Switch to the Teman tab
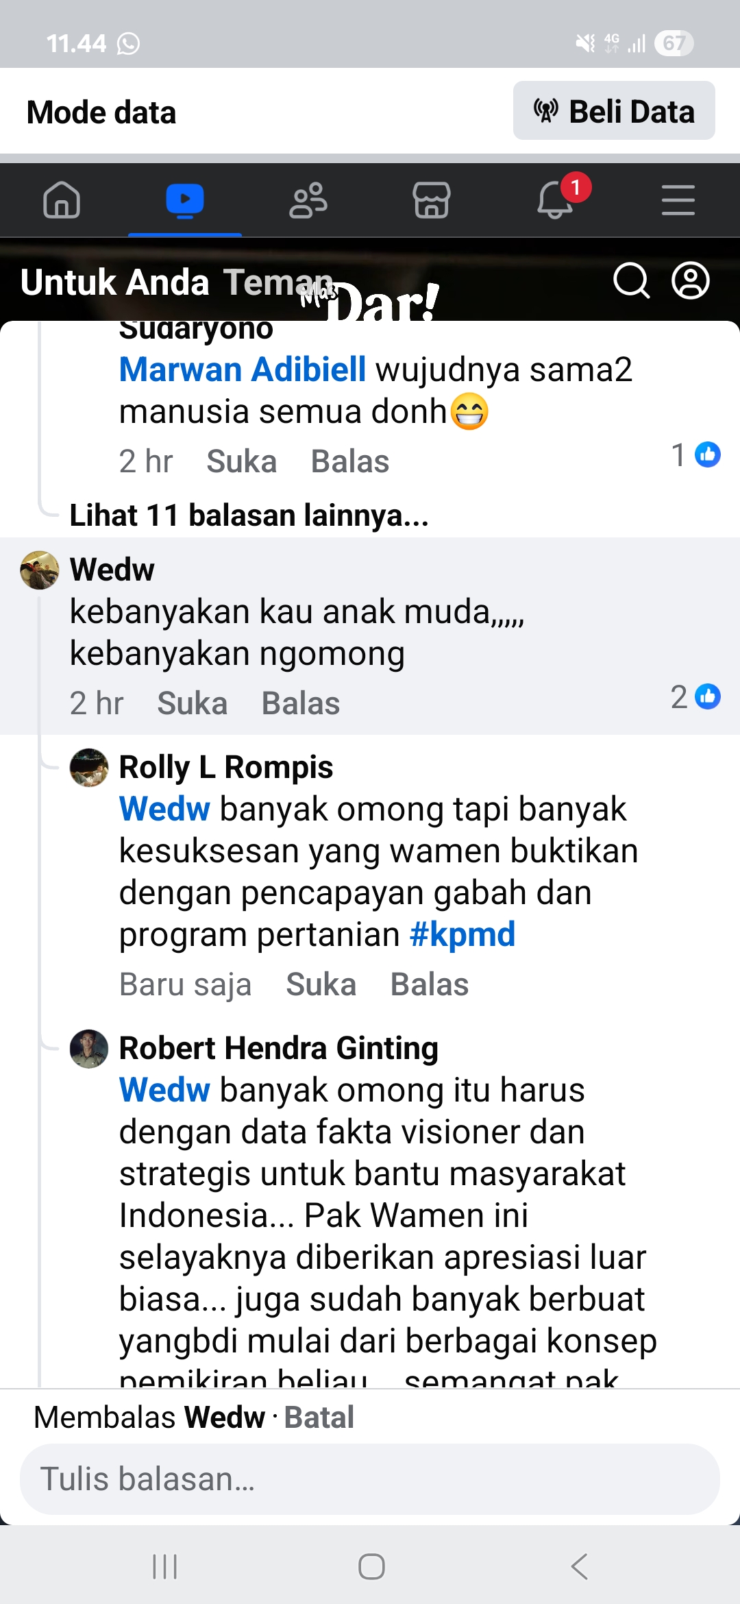This screenshot has height=1604, width=740. point(278,282)
